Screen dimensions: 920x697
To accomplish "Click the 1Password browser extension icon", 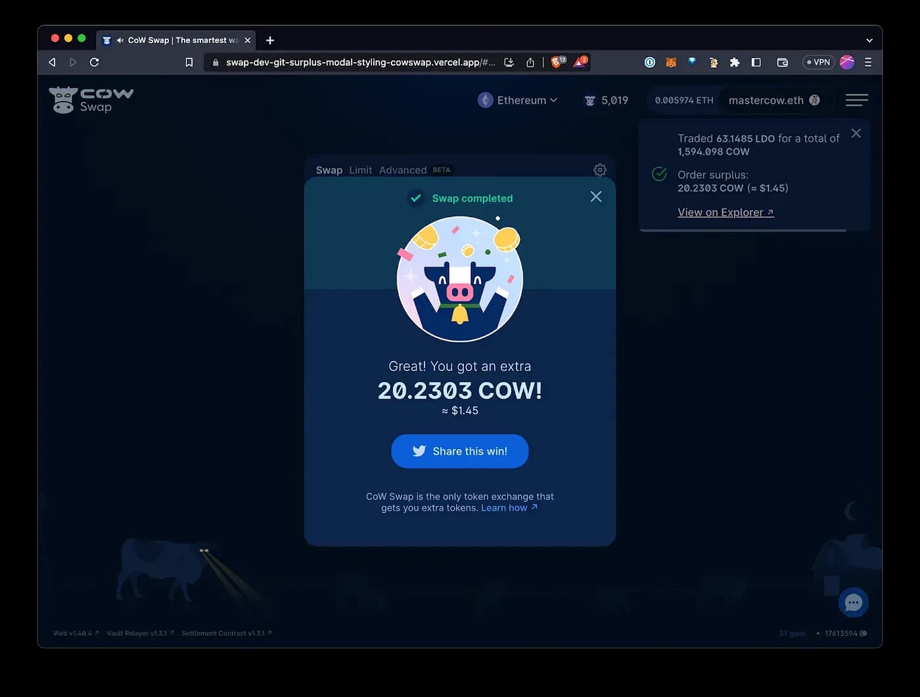I will click(x=649, y=62).
